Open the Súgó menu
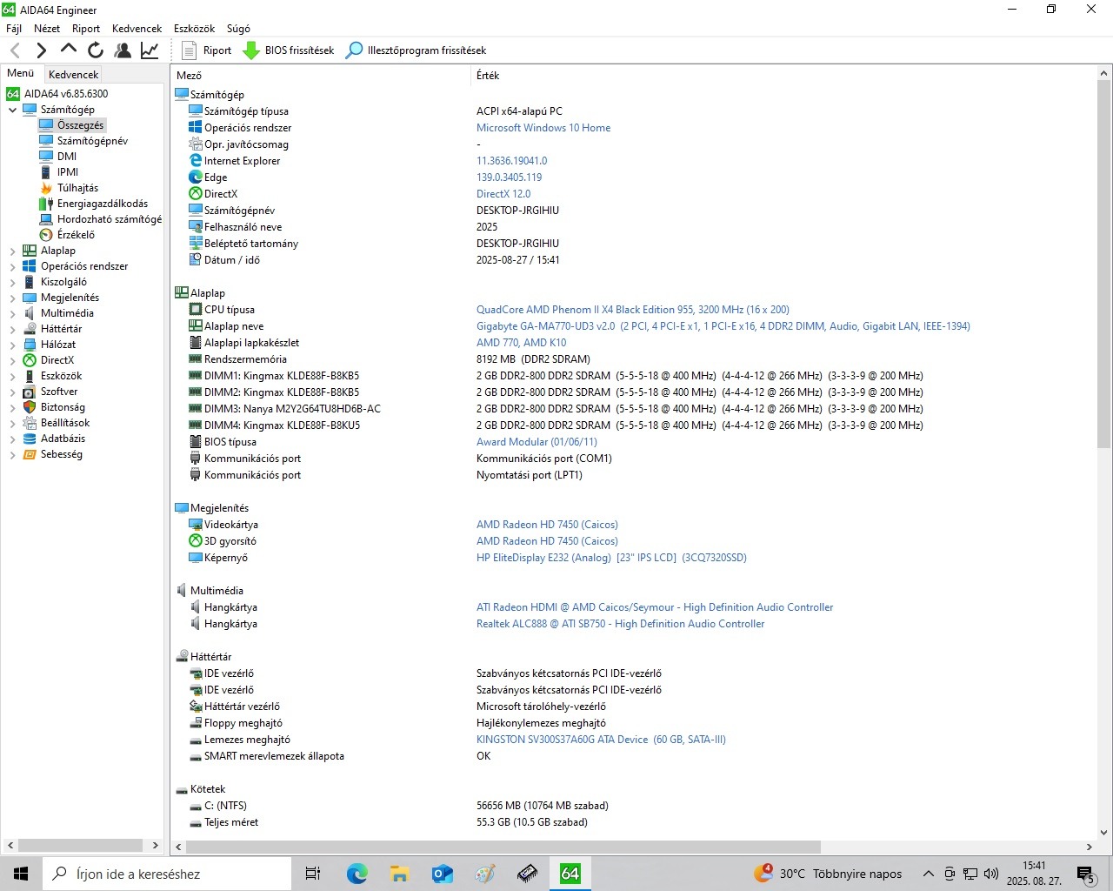The height and width of the screenshot is (891, 1113). click(x=238, y=29)
